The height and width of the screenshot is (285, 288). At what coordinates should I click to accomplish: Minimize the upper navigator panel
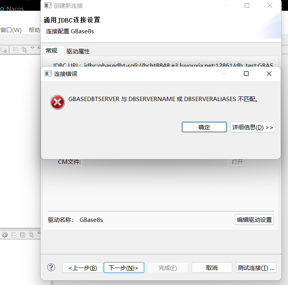[39, 48]
